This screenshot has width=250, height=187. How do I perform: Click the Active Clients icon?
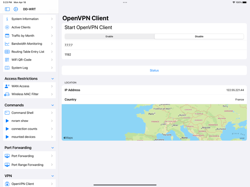click(7, 28)
